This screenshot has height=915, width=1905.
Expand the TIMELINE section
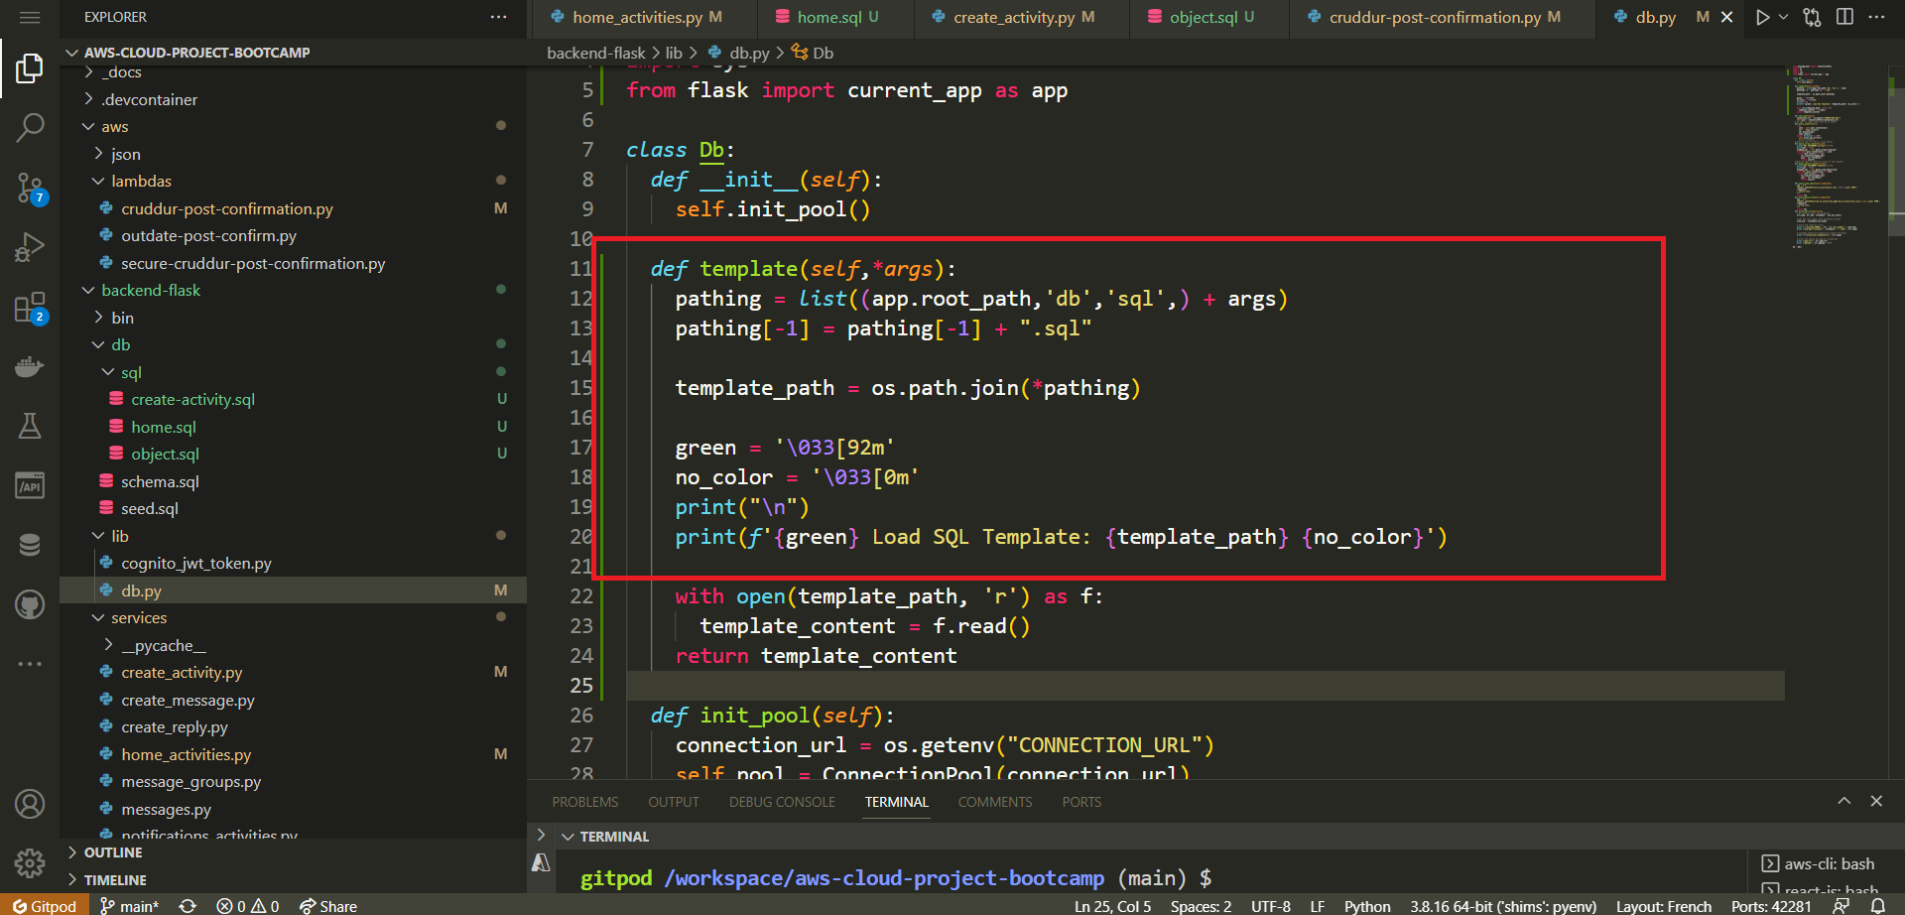[115, 879]
